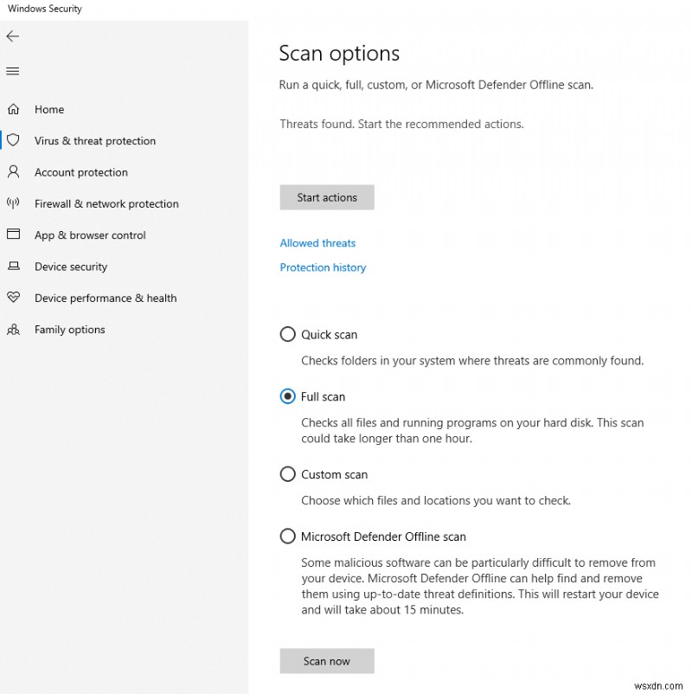The height and width of the screenshot is (694, 692).
Task: View Protection history
Action: click(x=323, y=267)
